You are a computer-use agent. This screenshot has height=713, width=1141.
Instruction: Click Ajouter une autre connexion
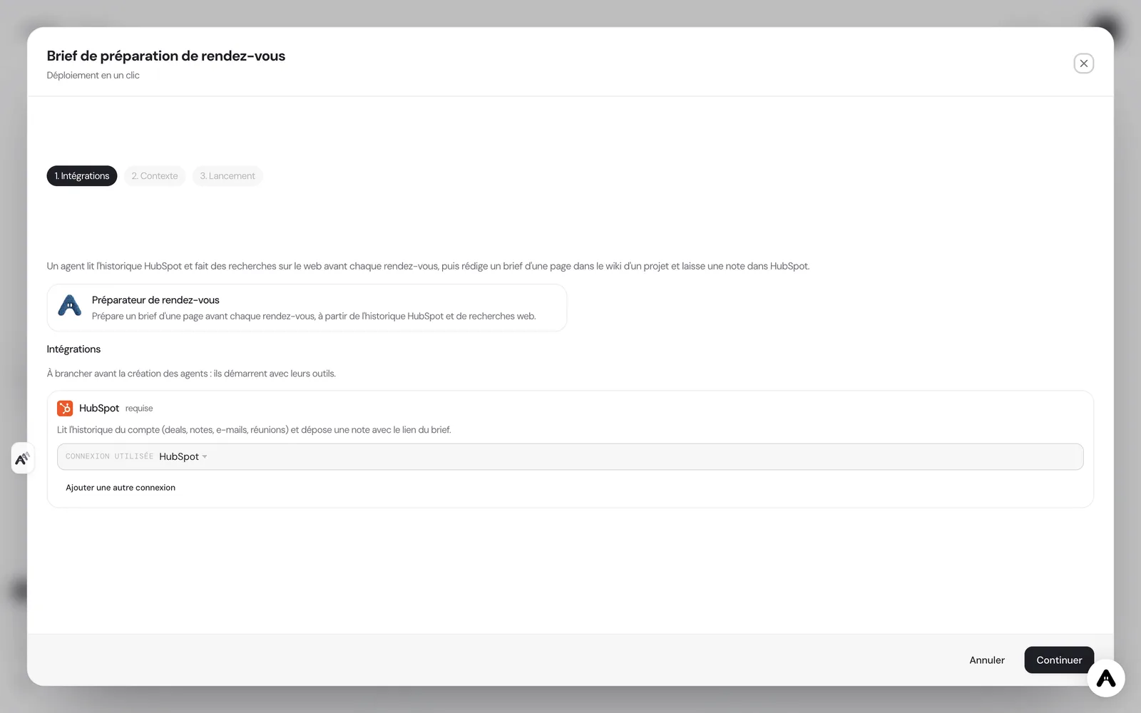click(121, 488)
